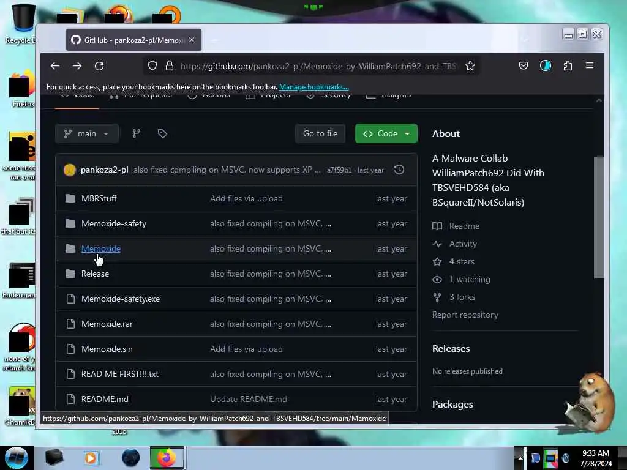
Task: Open commit history clock icon
Action: (399, 170)
